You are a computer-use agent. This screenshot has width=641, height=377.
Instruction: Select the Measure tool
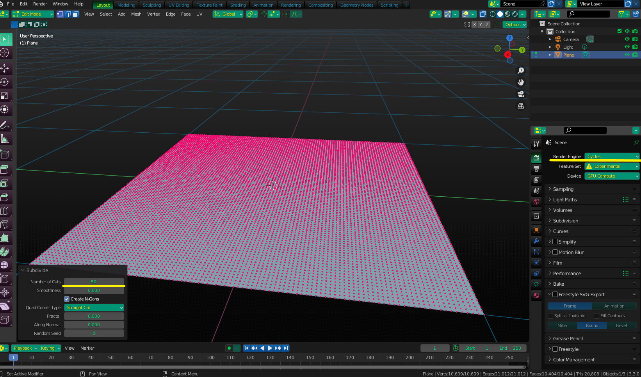point(5,139)
